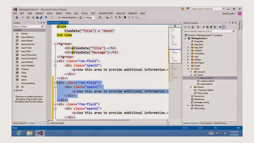Click the New Project toolbar icon
The image size is (254, 143).
pyautogui.click(x=28, y=18)
